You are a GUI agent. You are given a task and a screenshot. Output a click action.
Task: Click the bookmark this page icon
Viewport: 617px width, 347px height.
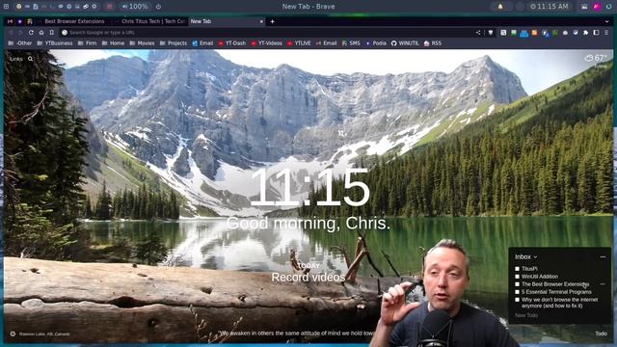coord(51,33)
